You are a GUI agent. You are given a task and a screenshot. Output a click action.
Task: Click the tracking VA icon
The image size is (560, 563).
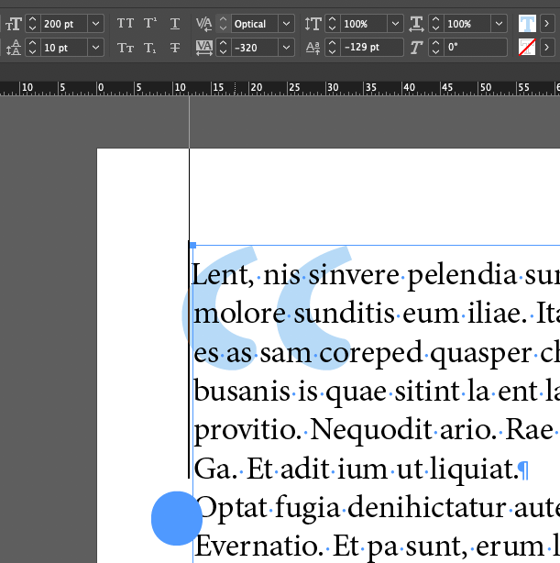(203, 48)
